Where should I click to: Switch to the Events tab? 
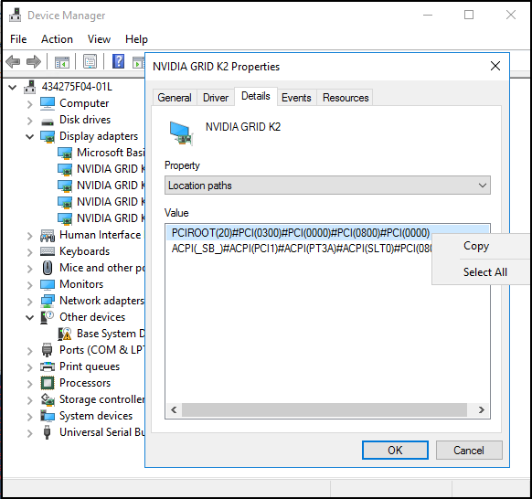coord(296,98)
